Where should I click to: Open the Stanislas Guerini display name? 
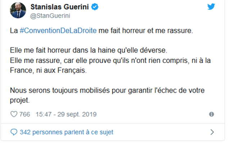pos(60,7)
